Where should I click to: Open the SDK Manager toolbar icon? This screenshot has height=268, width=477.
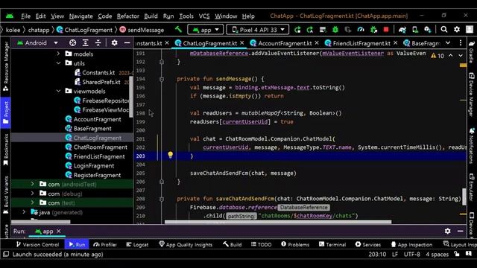(x=428, y=30)
